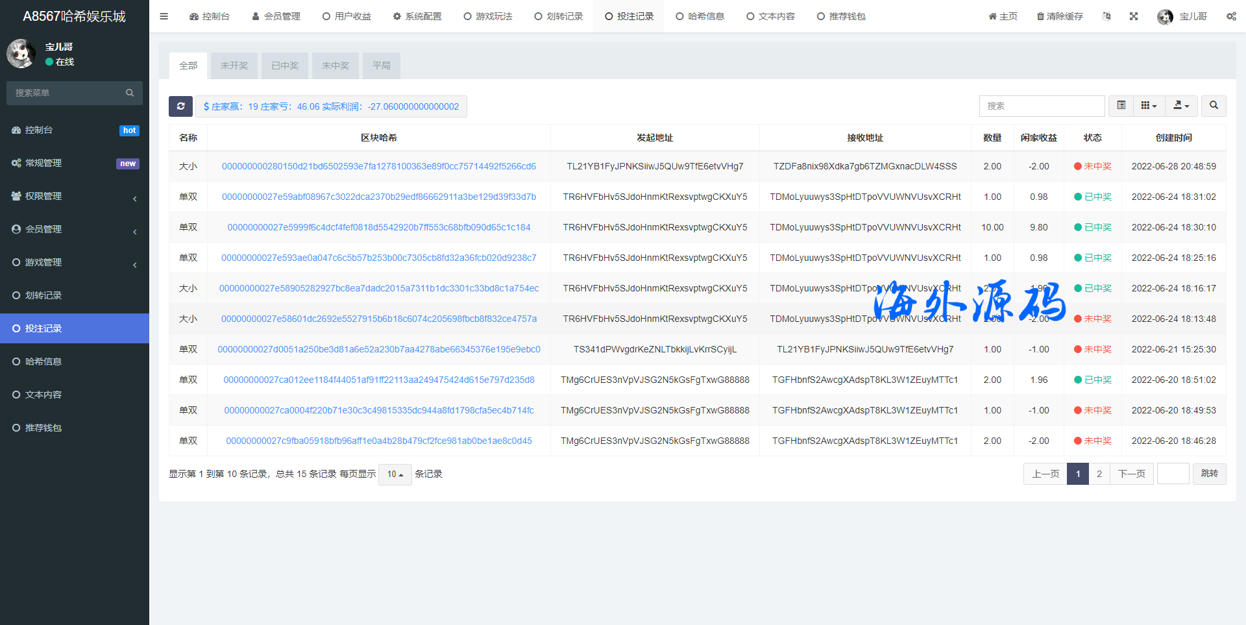Open the settings gears icon in the top right
The width and height of the screenshot is (1246, 625).
(x=1231, y=16)
